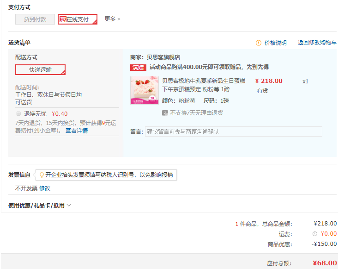Click 退换无忧 price ¥0.40

(x=60, y=113)
